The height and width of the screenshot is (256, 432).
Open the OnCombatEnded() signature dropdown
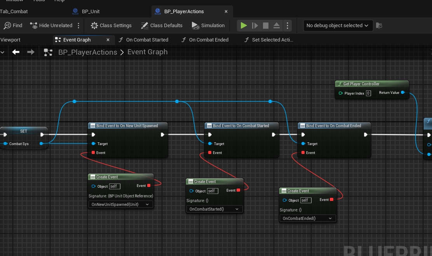click(307, 218)
